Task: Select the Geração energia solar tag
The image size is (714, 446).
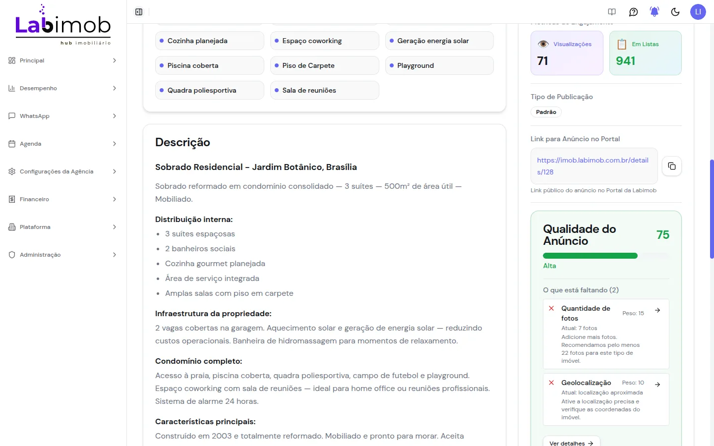Action: point(439,41)
